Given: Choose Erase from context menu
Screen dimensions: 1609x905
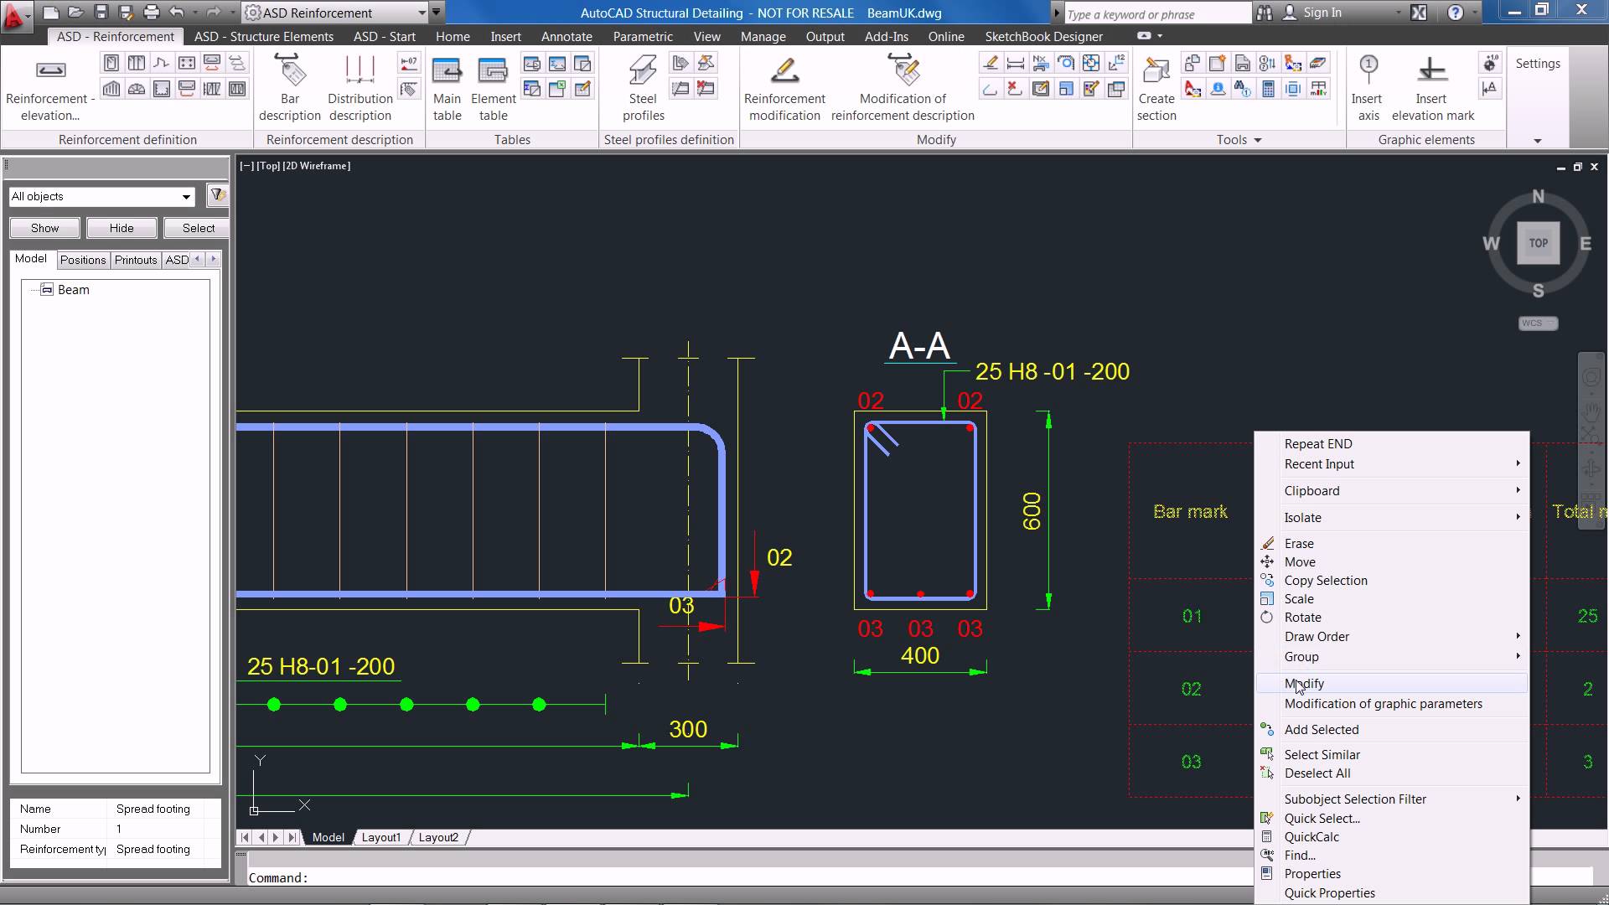Looking at the screenshot, I should (x=1392, y=544).
